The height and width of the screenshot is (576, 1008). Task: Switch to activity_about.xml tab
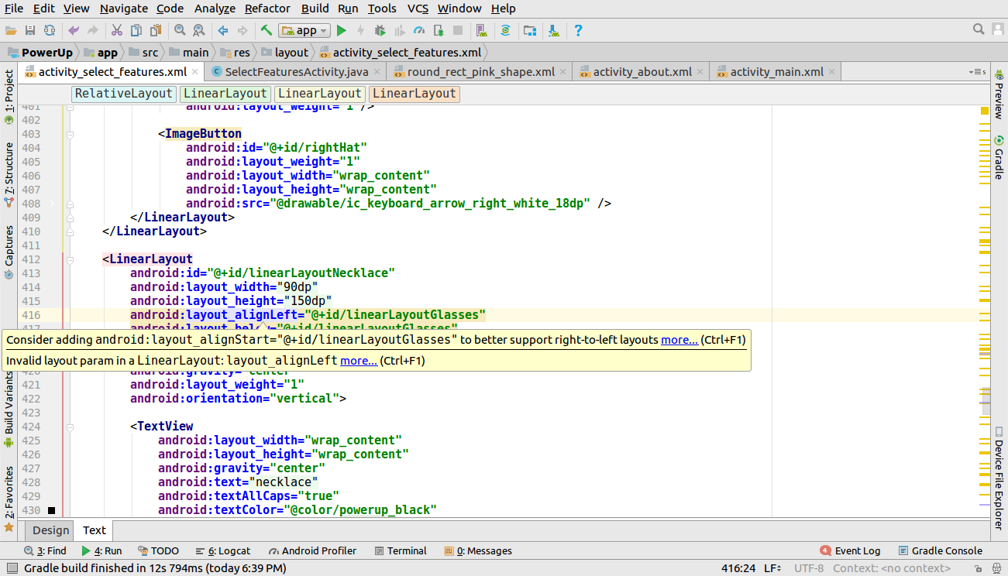click(x=642, y=72)
